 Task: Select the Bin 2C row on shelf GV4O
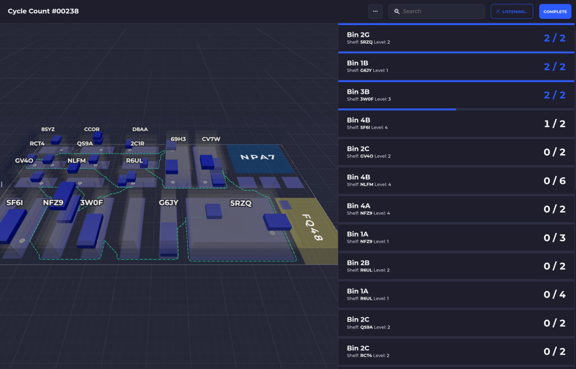(456, 152)
